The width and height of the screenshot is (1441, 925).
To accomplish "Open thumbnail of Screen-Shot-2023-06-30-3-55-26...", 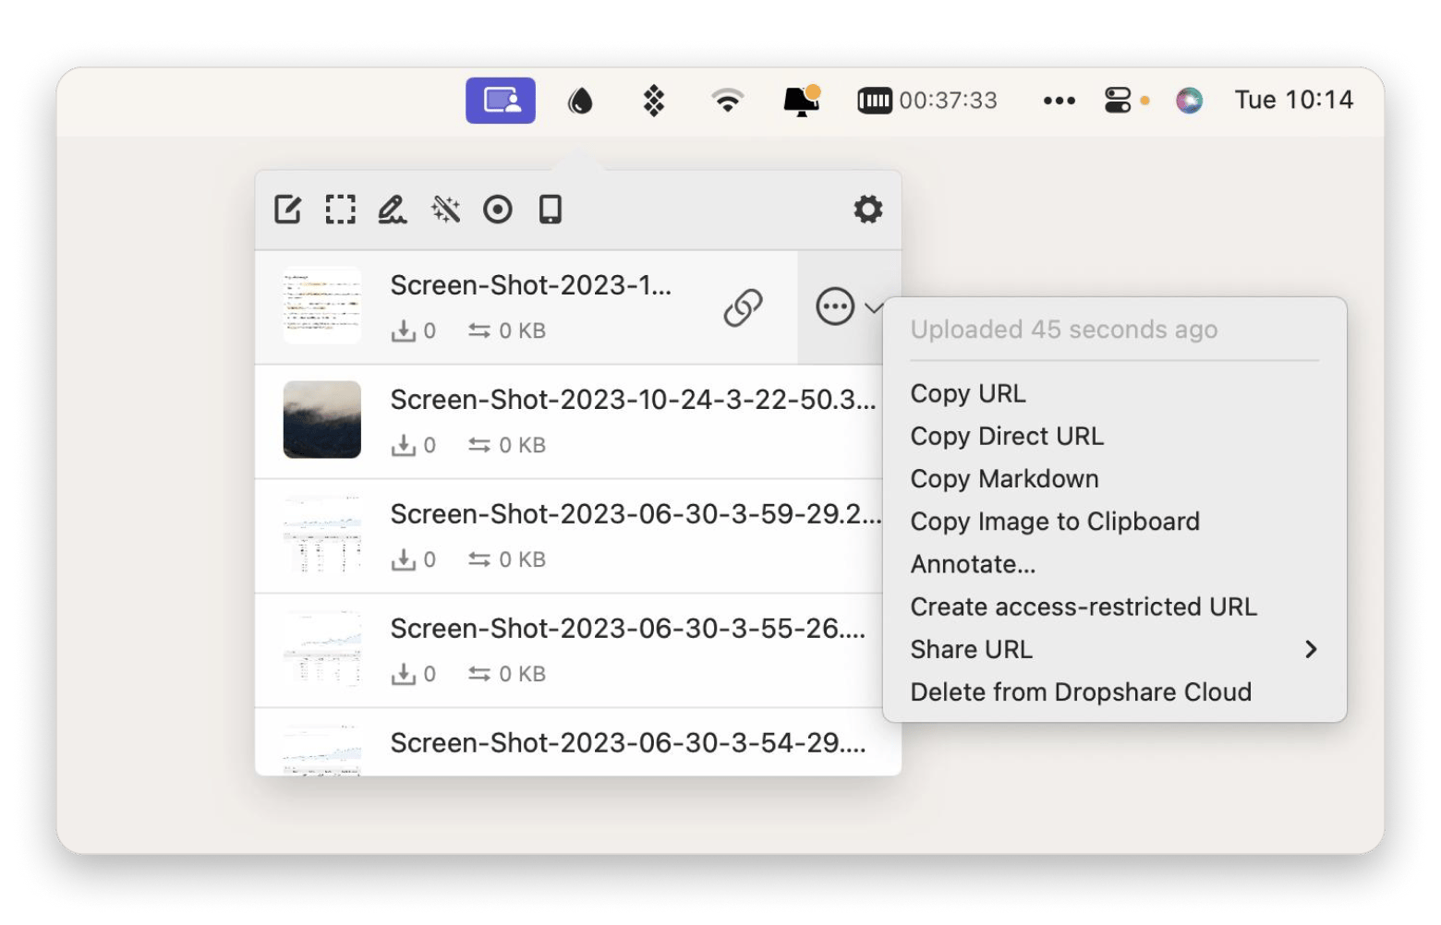I will tap(321, 649).
